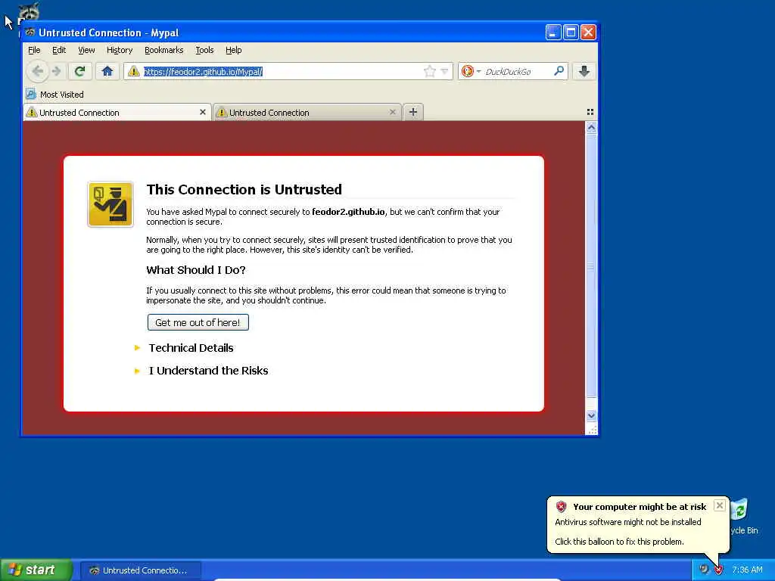This screenshot has width=775, height=581.
Task: Open the File menu
Action: 34,50
